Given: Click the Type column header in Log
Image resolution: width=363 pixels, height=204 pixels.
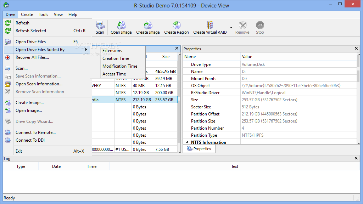Looking at the screenshot, I should click(x=21, y=166).
